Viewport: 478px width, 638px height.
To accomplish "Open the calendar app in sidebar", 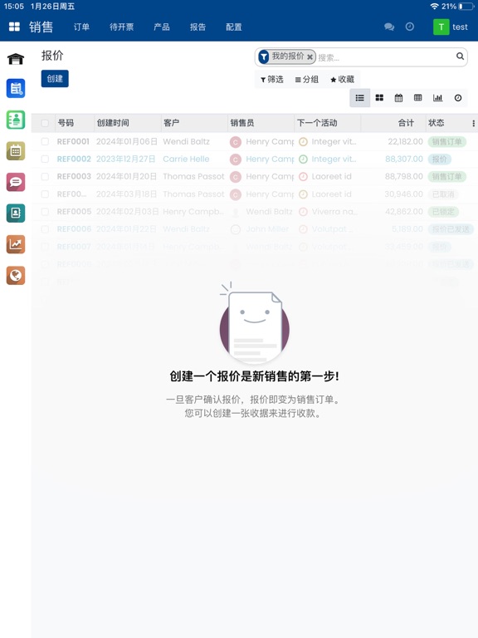I will pos(16,151).
